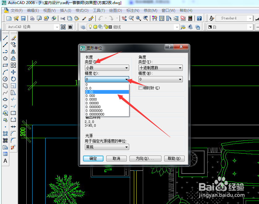Viewport: 259px width, 204px height.
Task: Click the Cut scissors icon
Action: pos(63,18)
